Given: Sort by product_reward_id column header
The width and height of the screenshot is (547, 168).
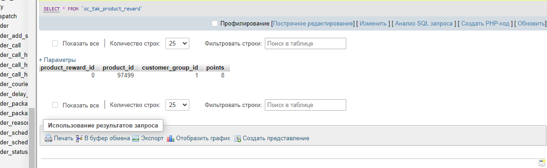Looking at the screenshot, I should (x=70, y=68).
